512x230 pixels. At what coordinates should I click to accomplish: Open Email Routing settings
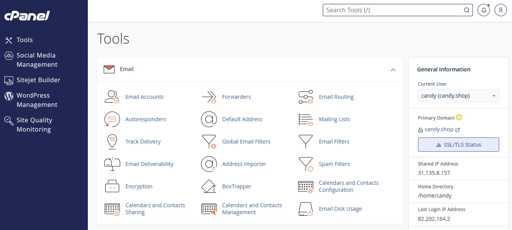305,97
